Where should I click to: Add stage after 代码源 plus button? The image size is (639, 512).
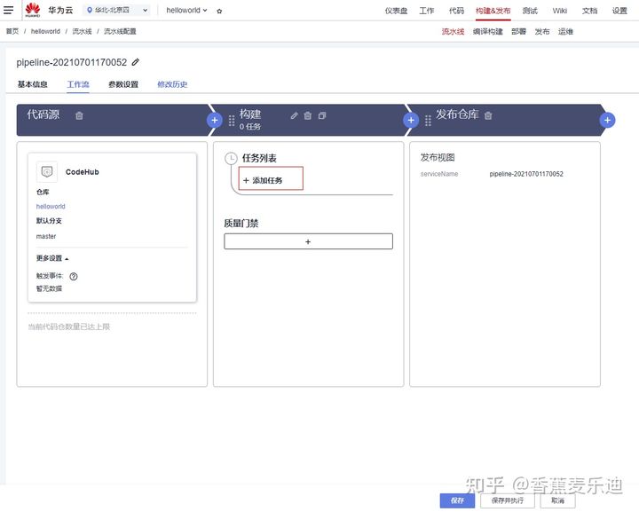(215, 120)
